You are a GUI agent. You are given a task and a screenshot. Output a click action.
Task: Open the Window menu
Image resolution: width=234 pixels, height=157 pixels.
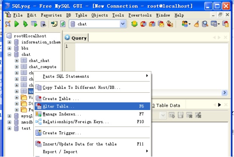[x=163, y=15]
